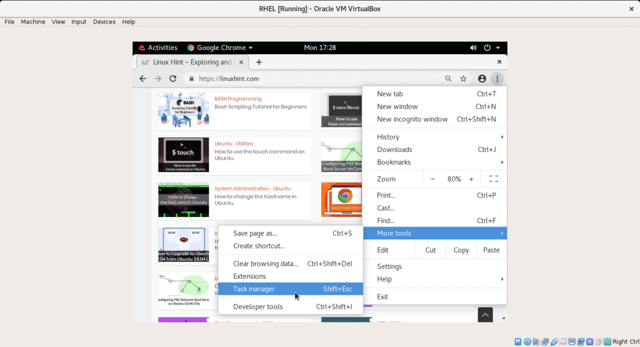This screenshot has height=347, width=640.
Task: Click the VirtualBox virtualization V status icon
Action: (590, 342)
